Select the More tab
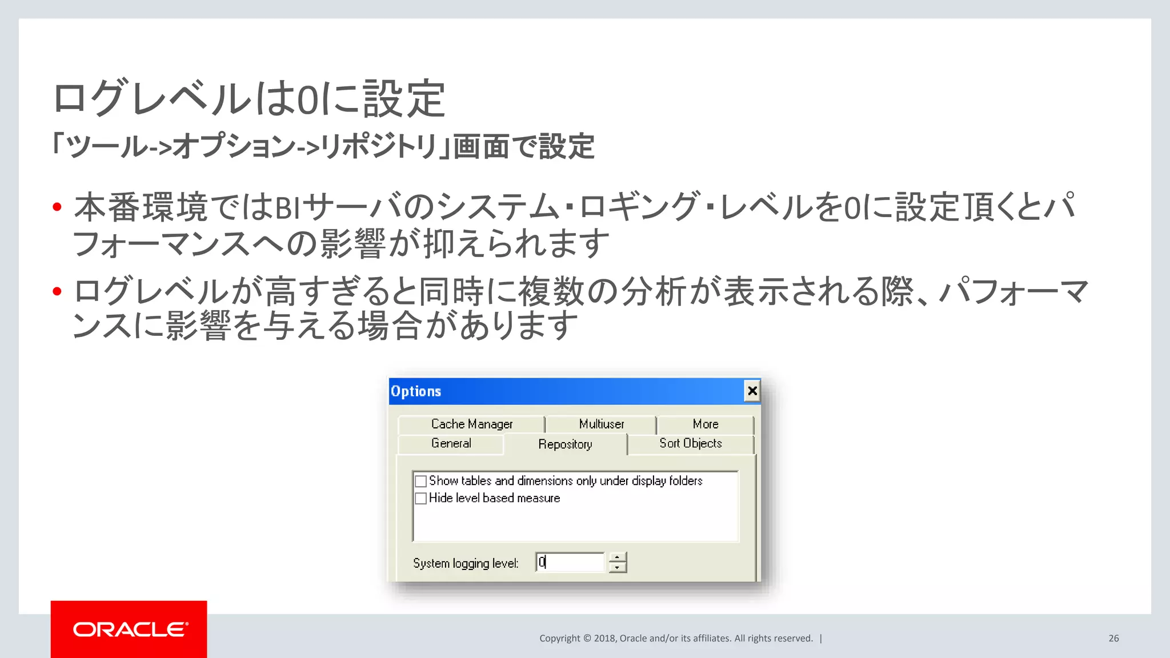The width and height of the screenshot is (1170, 658). pos(706,424)
